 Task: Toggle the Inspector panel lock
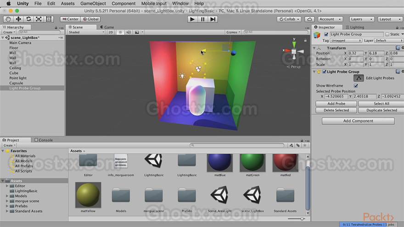tap(397, 28)
